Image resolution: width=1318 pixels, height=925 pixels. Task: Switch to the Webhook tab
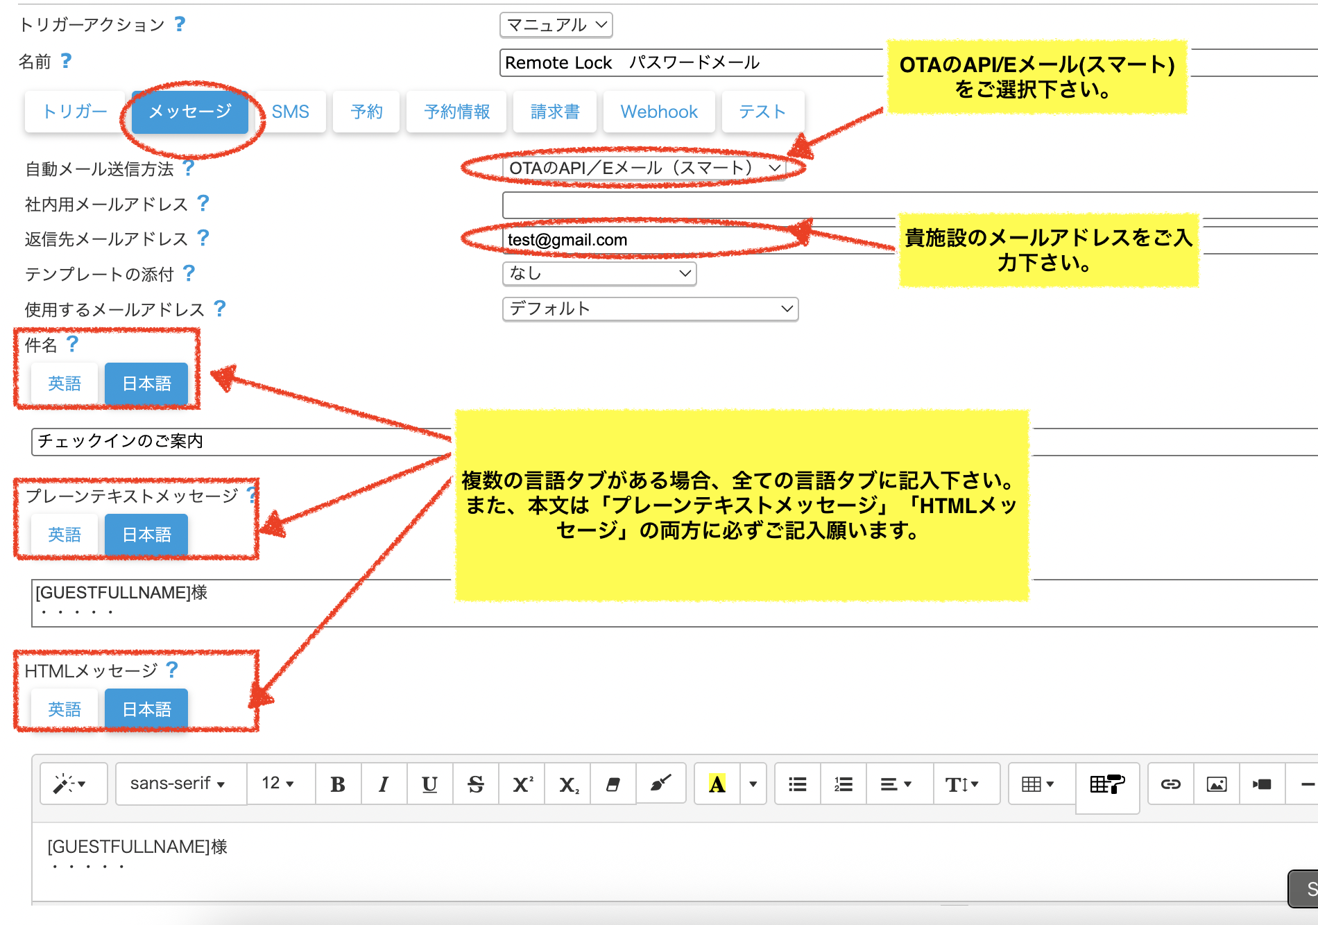(x=658, y=112)
